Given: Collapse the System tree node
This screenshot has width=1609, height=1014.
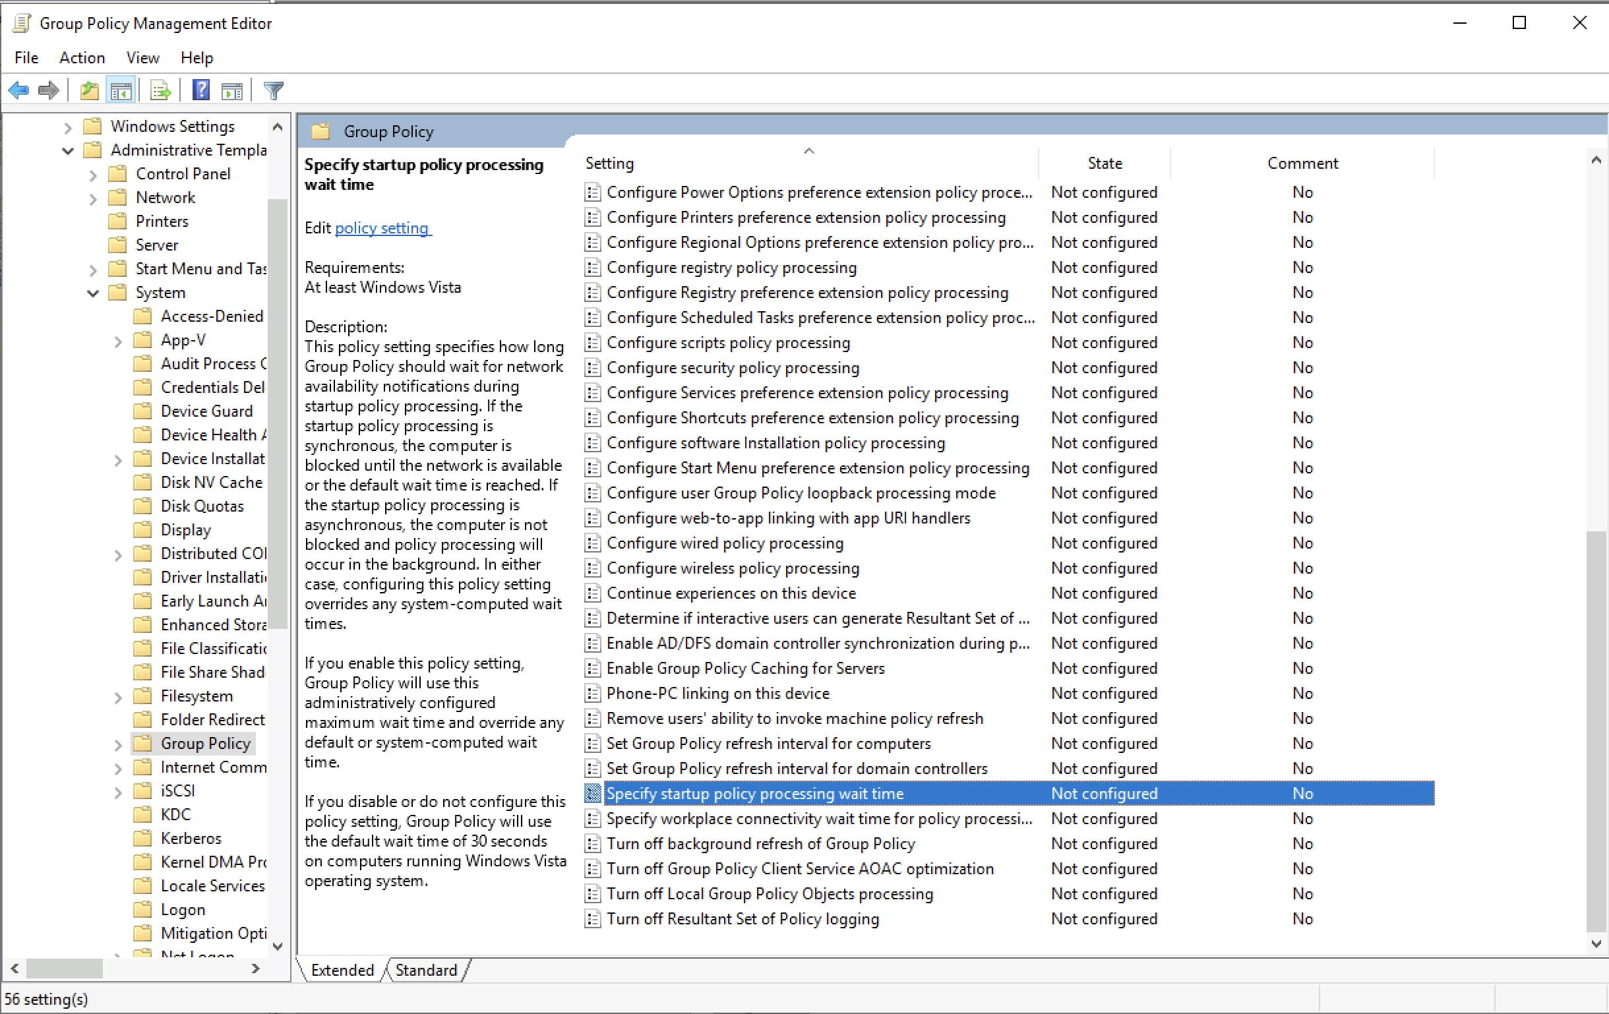Looking at the screenshot, I should click(x=93, y=293).
